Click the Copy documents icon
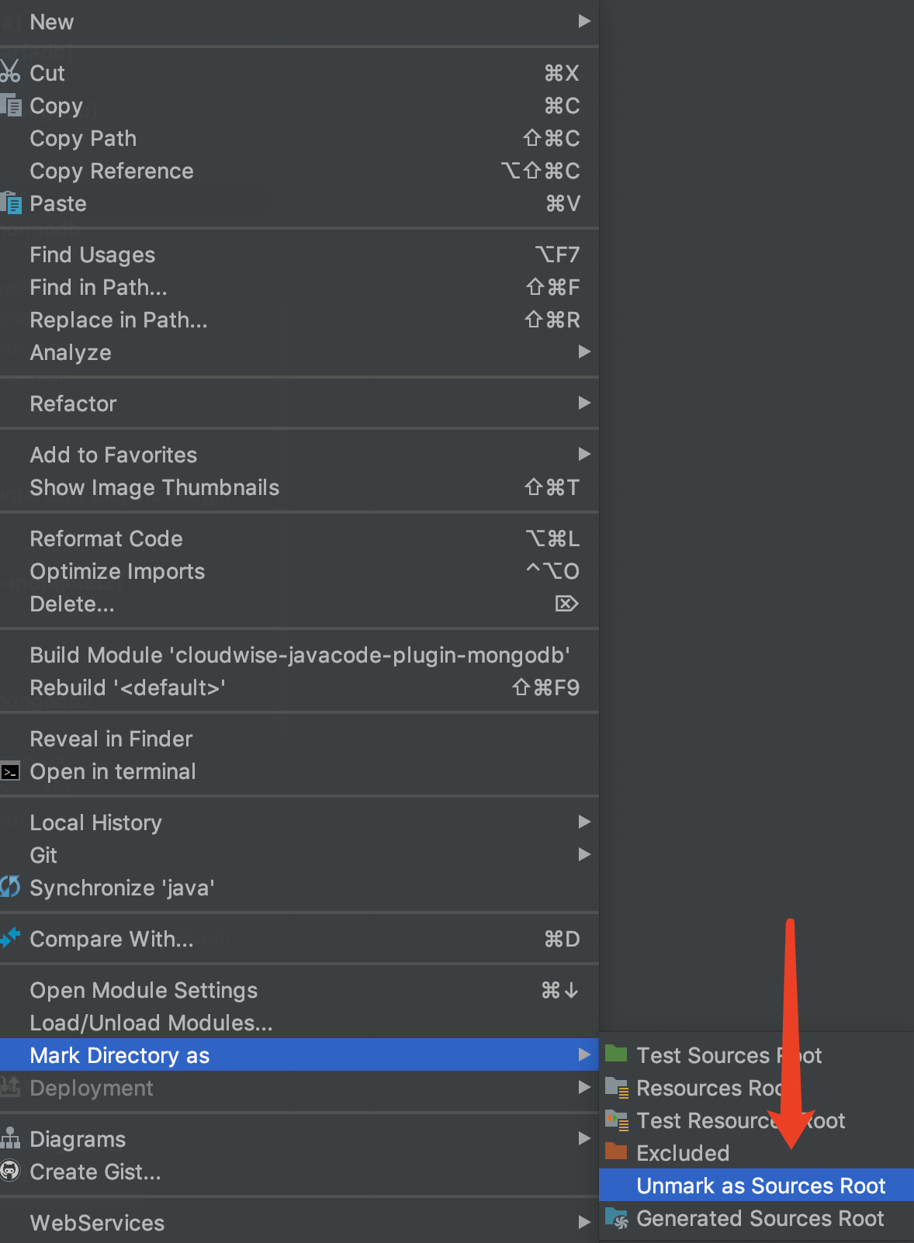The width and height of the screenshot is (914, 1243). pos(11,105)
